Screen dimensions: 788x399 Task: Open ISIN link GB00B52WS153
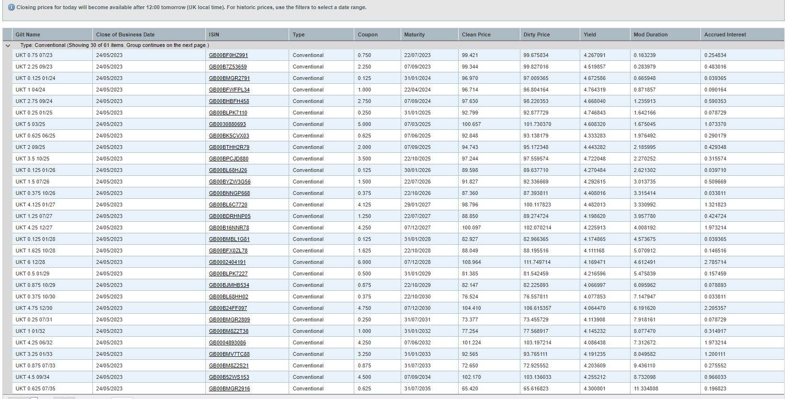pyautogui.click(x=229, y=377)
